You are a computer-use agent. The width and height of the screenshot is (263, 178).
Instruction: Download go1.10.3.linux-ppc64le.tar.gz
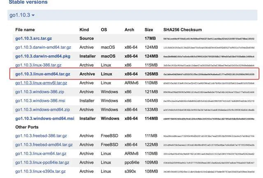tap(42, 162)
